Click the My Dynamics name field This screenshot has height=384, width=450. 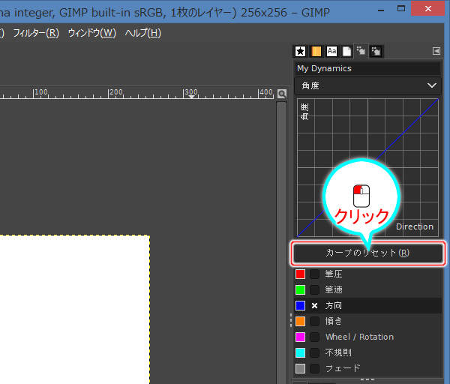(x=367, y=68)
